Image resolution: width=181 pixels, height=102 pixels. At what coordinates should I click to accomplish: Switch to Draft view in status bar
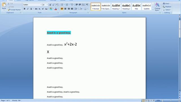[154, 101]
